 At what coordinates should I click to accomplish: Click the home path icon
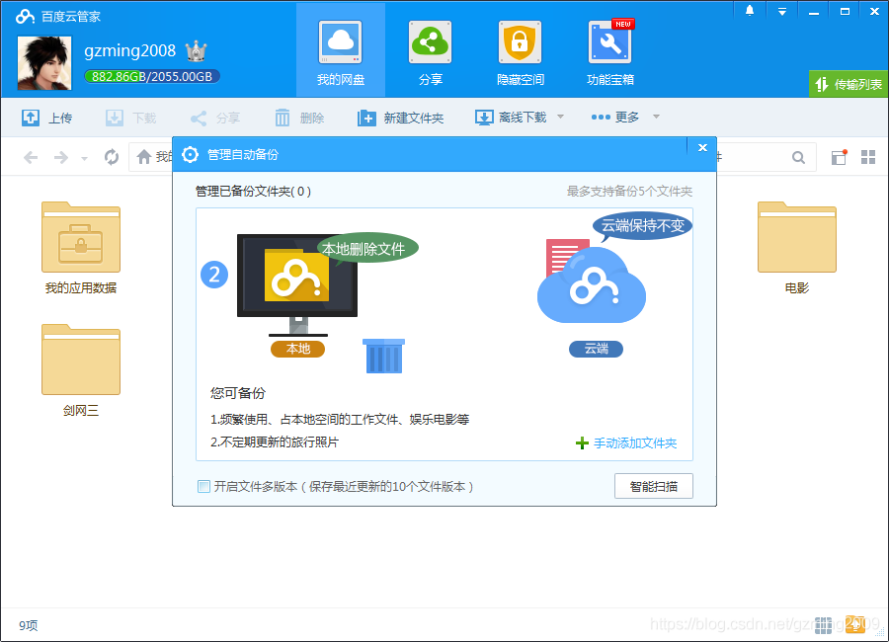pos(144,156)
